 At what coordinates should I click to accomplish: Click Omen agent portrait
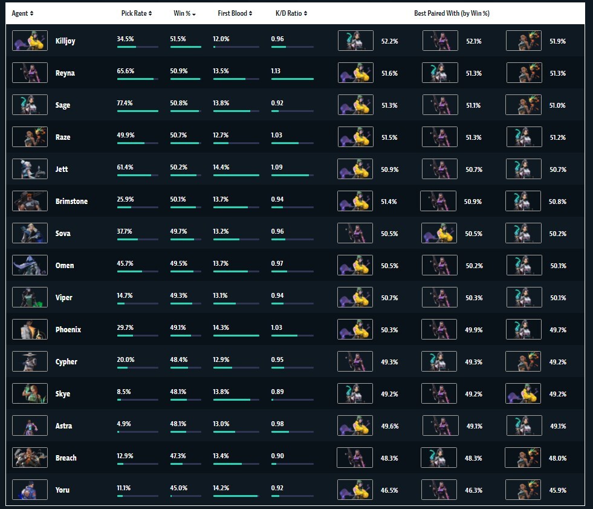tap(30, 265)
